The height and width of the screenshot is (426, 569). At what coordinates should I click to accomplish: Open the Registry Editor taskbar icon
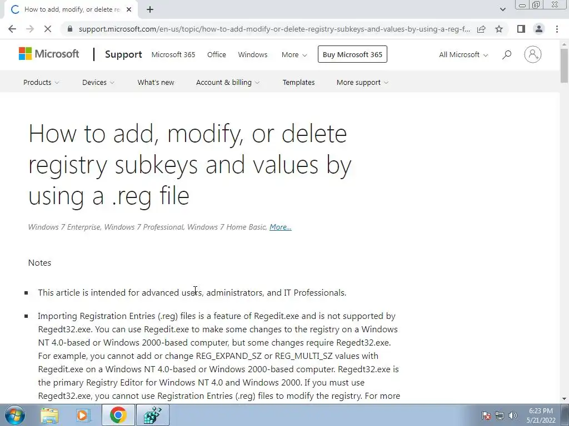(152, 415)
